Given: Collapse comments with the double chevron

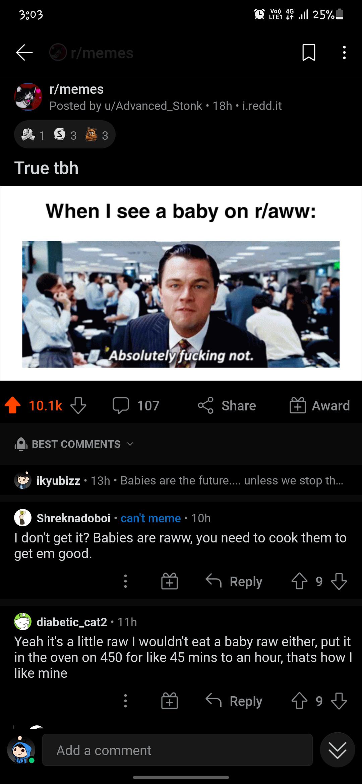Looking at the screenshot, I should pyautogui.click(x=338, y=750).
